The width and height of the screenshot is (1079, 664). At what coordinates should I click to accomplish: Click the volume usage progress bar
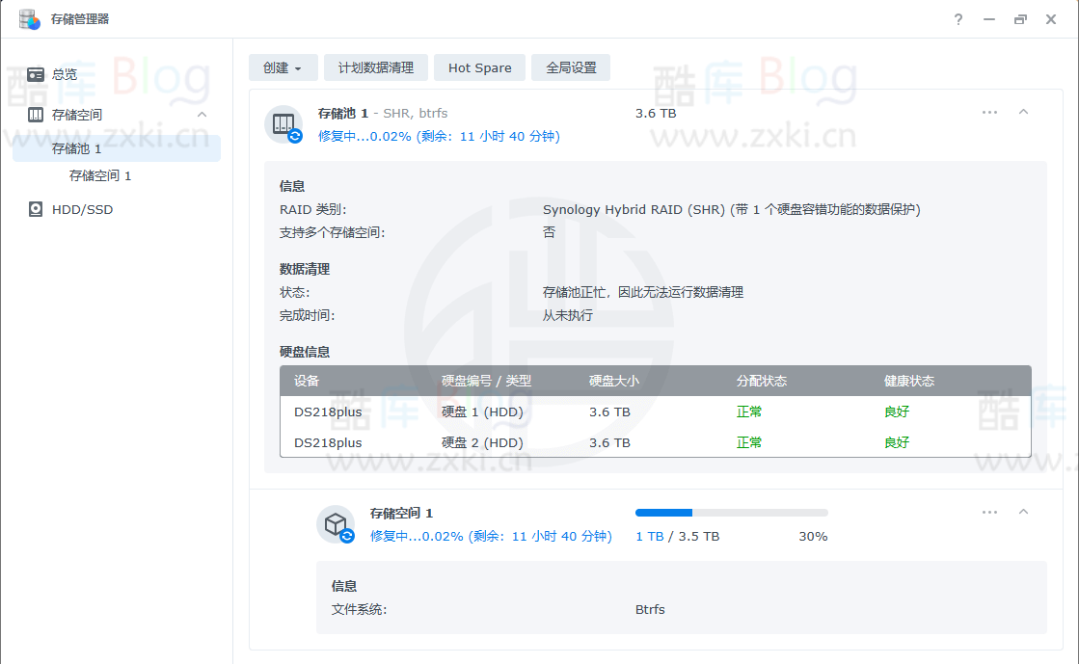click(x=731, y=512)
